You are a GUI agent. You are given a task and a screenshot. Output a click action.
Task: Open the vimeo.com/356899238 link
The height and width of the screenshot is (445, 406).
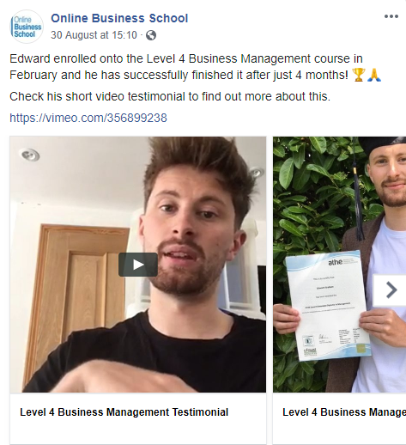(88, 118)
